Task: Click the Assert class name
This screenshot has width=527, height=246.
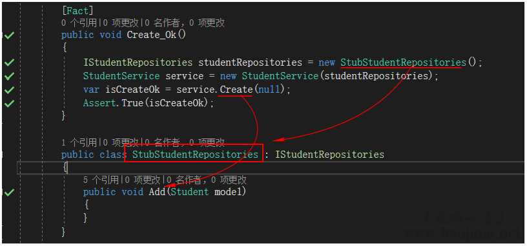Action: point(100,103)
